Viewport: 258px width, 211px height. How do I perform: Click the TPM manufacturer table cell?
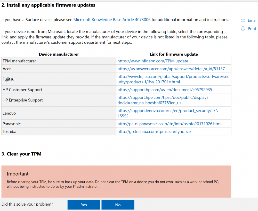pyautogui.click(x=19, y=61)
